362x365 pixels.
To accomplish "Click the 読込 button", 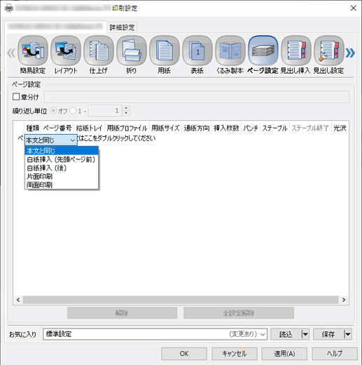I will click(x=286, y=334).
